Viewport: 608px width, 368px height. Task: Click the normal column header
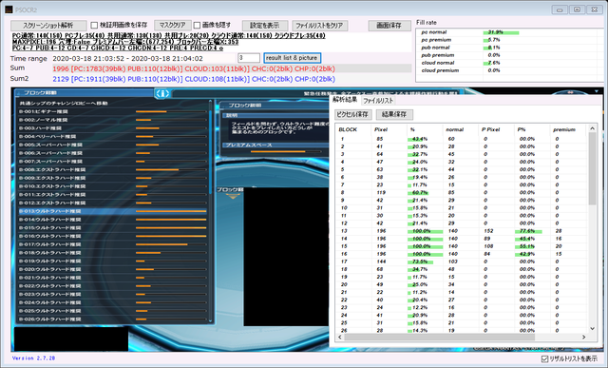[x=454, y=129]
